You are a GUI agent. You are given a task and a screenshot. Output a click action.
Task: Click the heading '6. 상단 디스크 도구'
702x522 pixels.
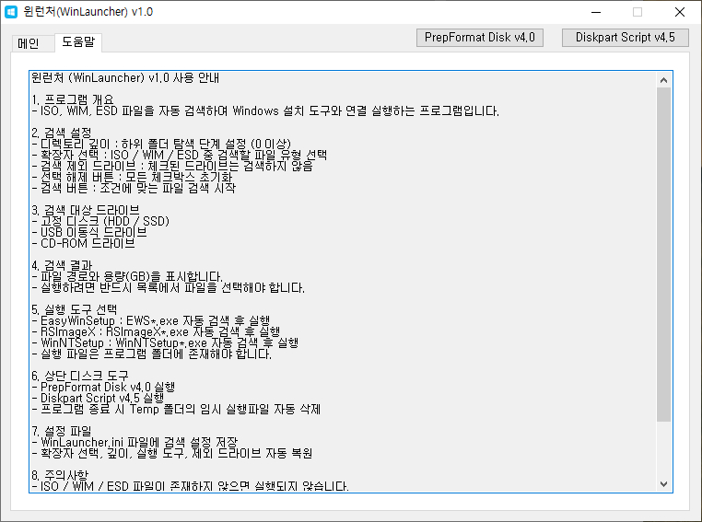[80, 377]
